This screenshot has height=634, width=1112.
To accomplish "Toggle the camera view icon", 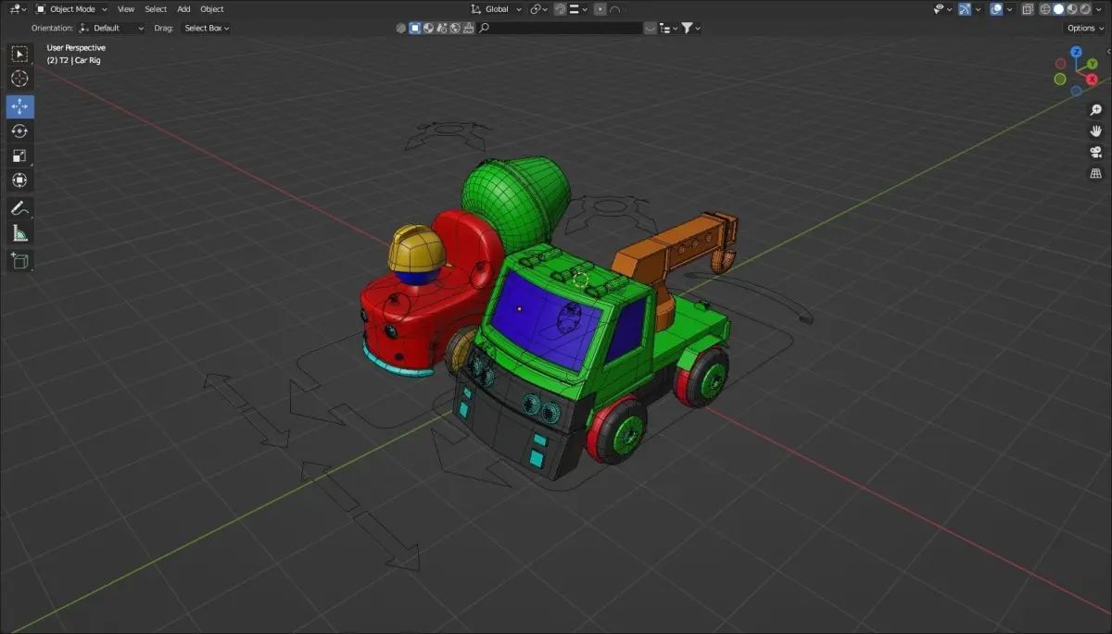I will pyautogui.click(x=1096, y=153).
